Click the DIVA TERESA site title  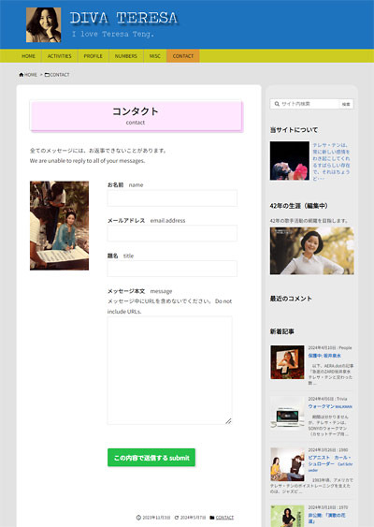(x=123, y=18)
